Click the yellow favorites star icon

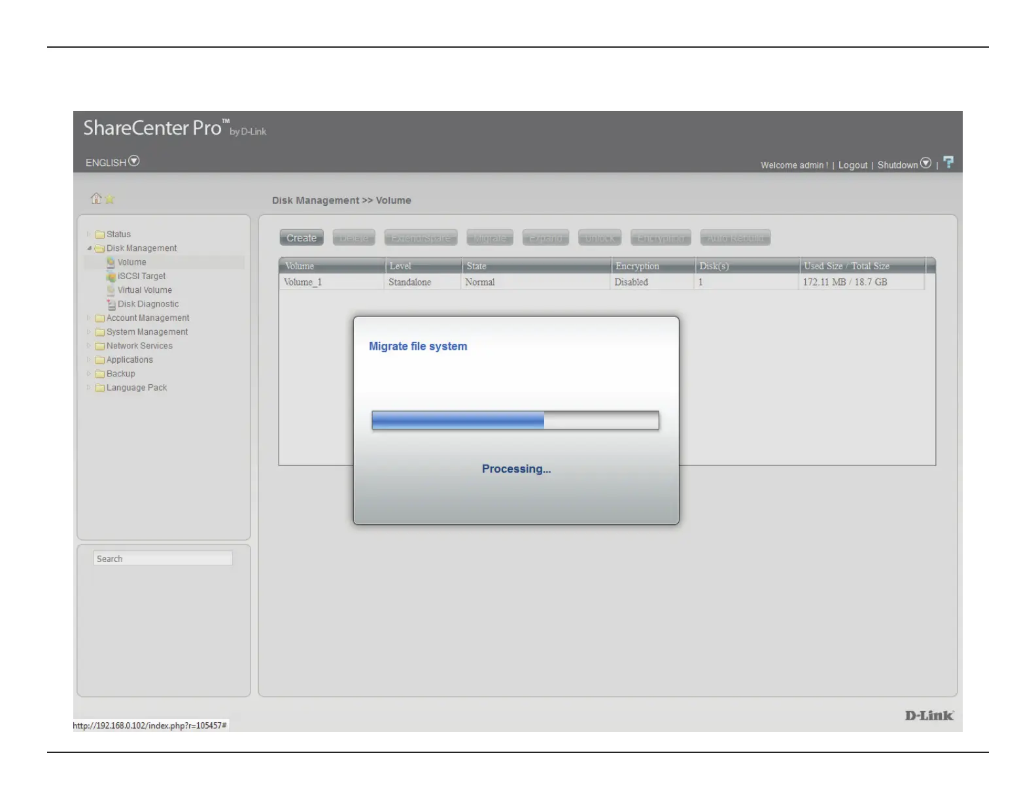coord(110,199)
